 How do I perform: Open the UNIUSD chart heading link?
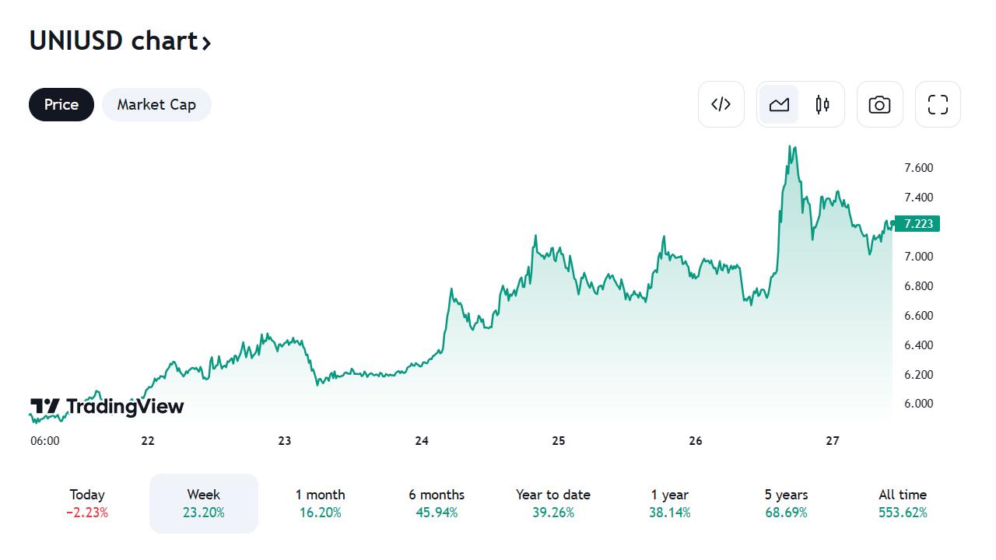coord(113,40)
